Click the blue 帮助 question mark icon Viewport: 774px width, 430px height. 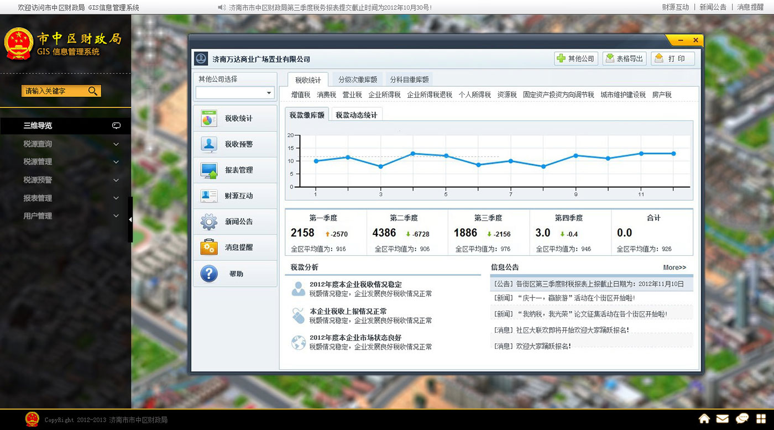pos(208,274)
